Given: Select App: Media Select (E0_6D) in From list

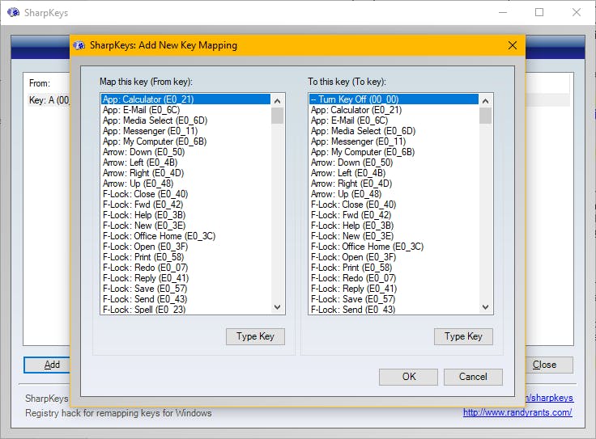Looking at the screenshot, I should (186, 120).
